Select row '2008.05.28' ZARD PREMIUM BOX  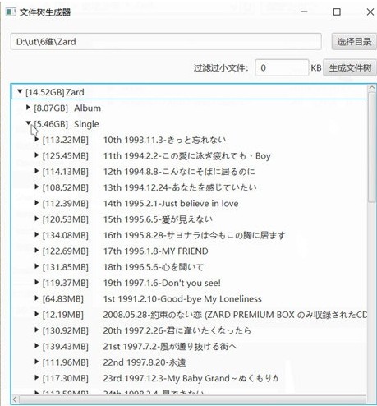click(x=235, y=315)
